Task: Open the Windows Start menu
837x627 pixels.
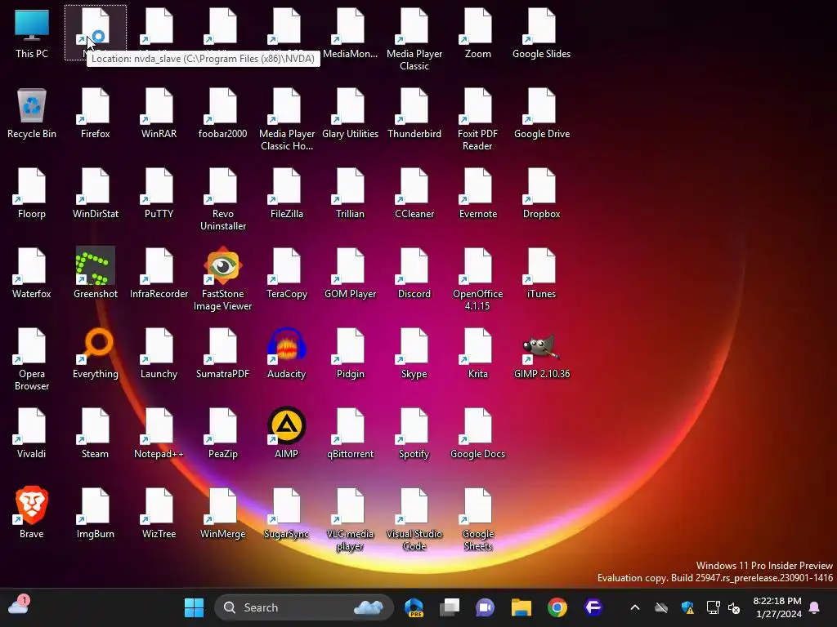Action: 194,607
